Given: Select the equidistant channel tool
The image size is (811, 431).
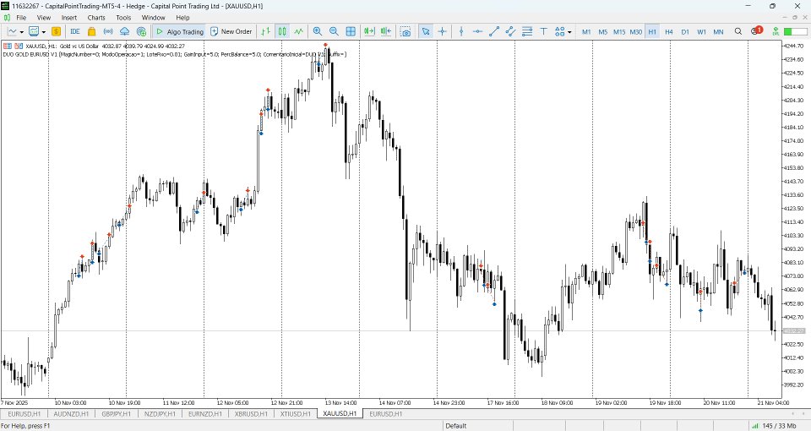Looking at the screenshot, I should click(511, 31).
